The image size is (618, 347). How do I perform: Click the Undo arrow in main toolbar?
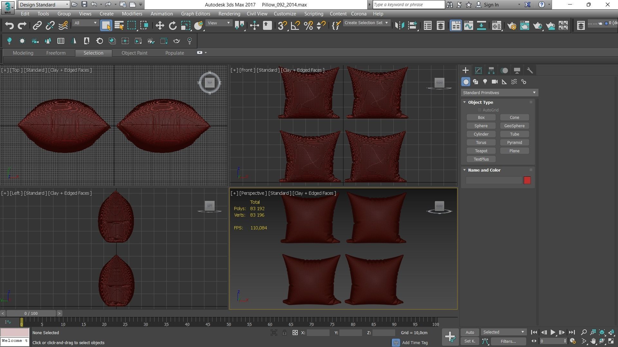(x=9, y=26)
